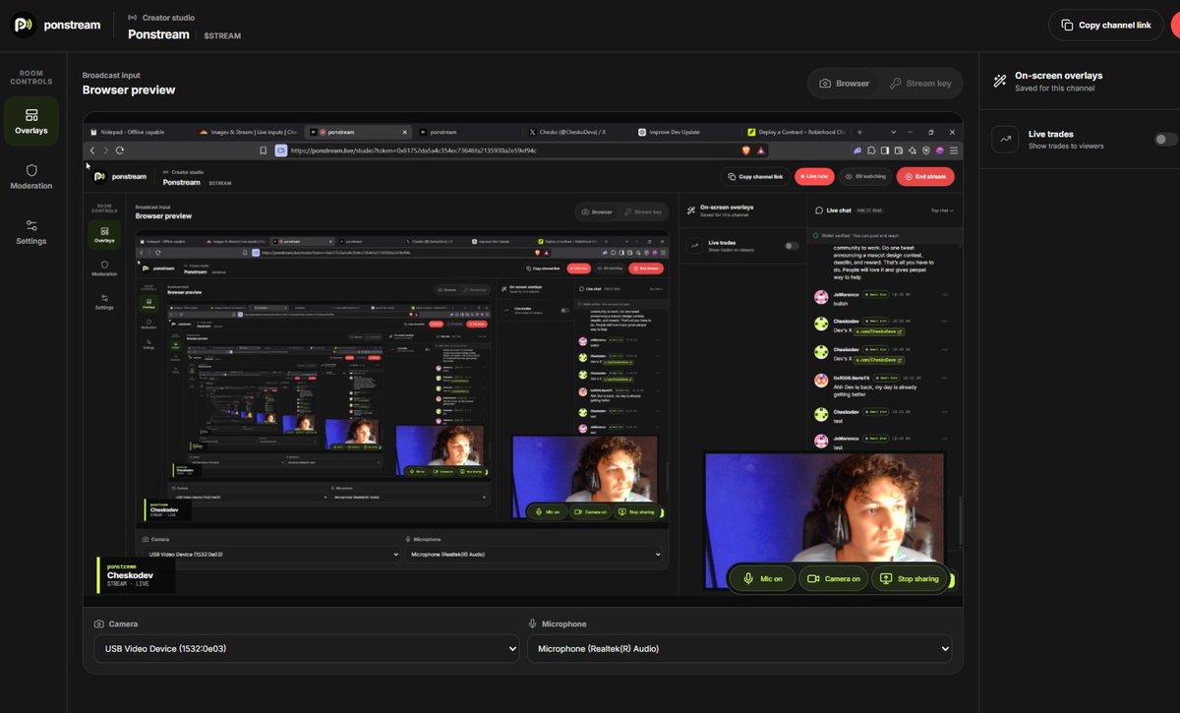
Task: Click the Copy channel link in the top-level preview
Action: pos(755,176)
